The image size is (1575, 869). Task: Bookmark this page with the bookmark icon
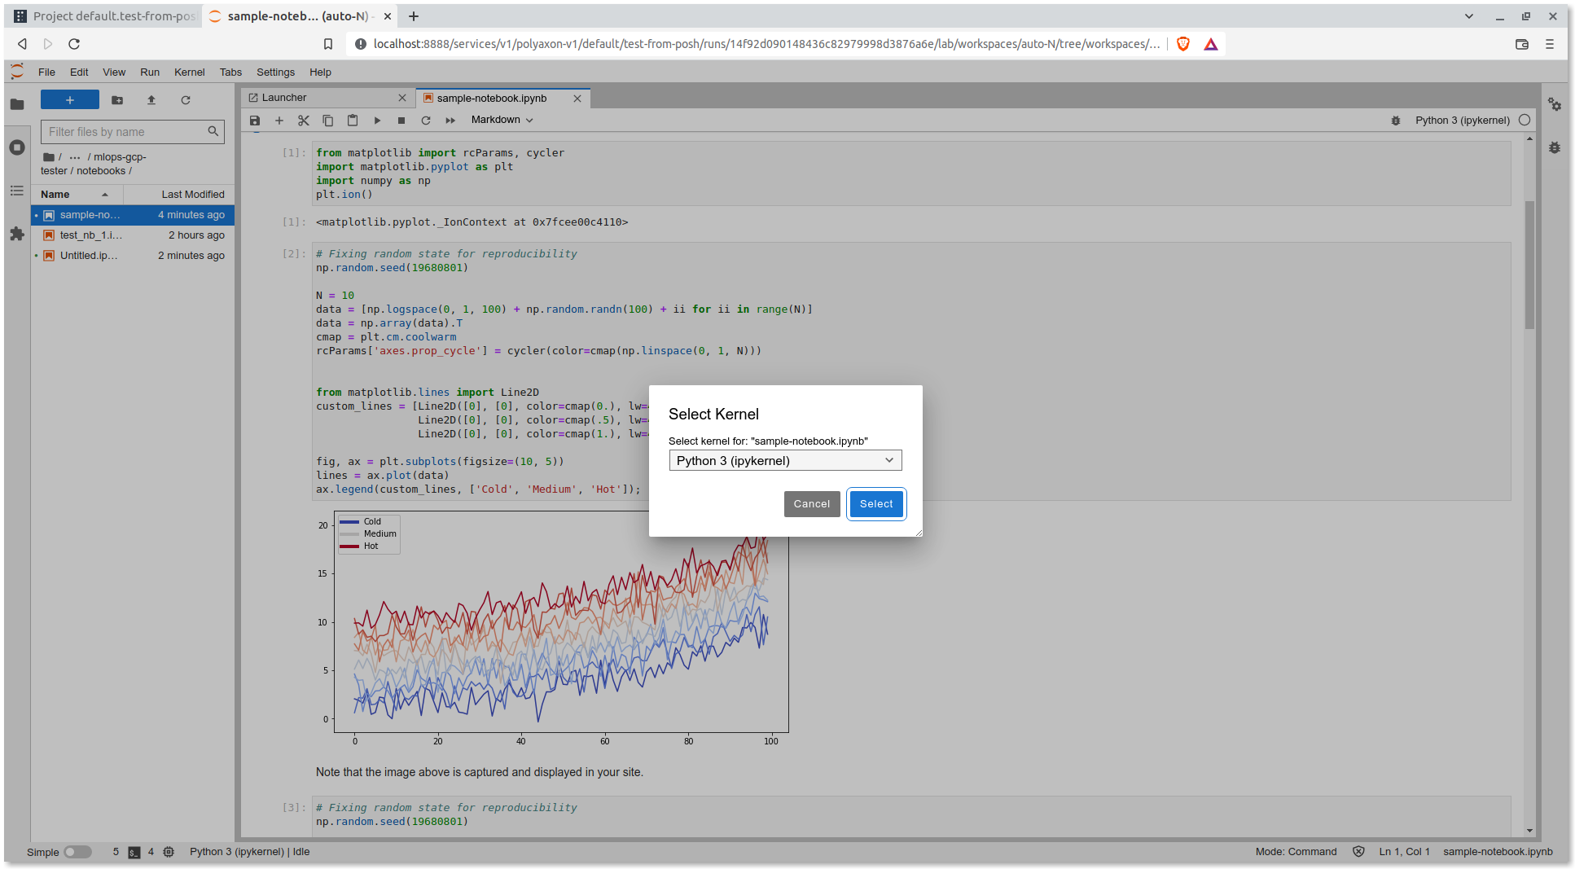click(x=328, y=44)
